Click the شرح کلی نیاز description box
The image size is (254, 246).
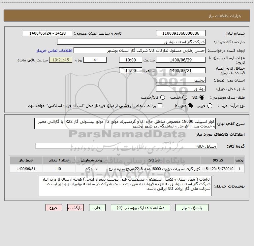[x=125, y=124]
